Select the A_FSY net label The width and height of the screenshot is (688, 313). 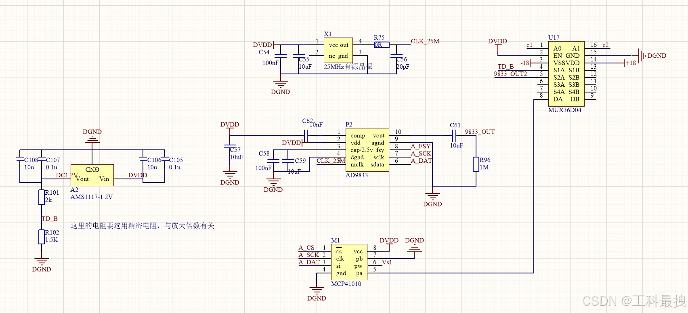pyautogui.click(x=421, y=146)
